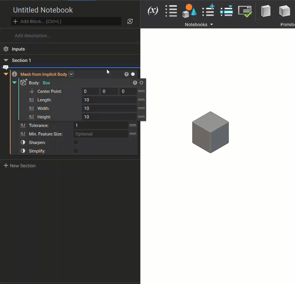Click the add list item plus icon

click(208, 10)
